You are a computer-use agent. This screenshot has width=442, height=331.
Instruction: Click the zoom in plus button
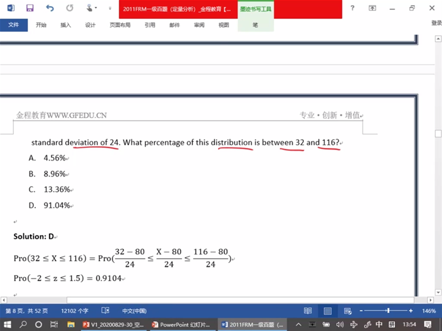pos(411,311)
